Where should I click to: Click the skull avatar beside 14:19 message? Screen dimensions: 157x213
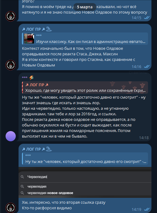point(11,208)
